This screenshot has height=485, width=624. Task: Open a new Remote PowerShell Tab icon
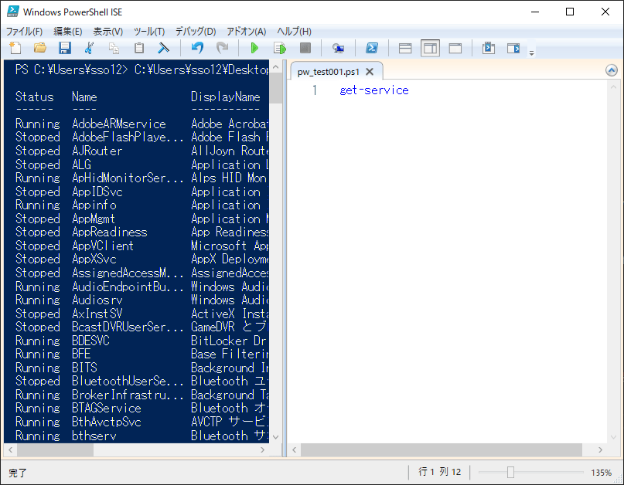339,48
